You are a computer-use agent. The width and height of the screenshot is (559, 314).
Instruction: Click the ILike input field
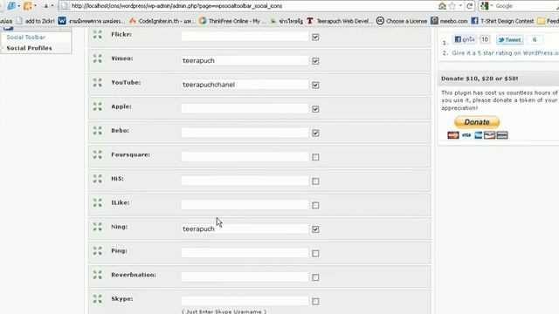[x=245, y=205]
